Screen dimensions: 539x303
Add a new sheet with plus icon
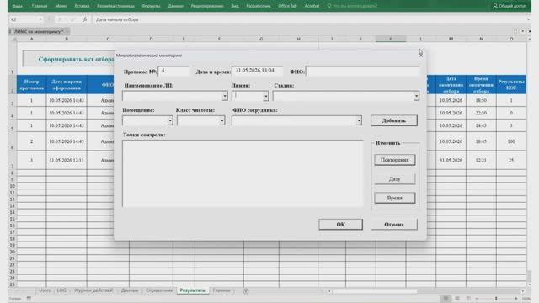click(246, 291)
